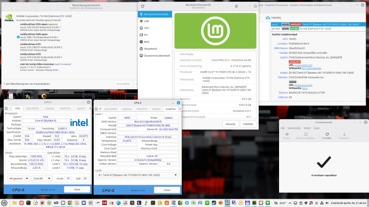Launch the terminal from the panel
Image resolution: width=369 pixels, height=207 pixels.
point(28,203)
